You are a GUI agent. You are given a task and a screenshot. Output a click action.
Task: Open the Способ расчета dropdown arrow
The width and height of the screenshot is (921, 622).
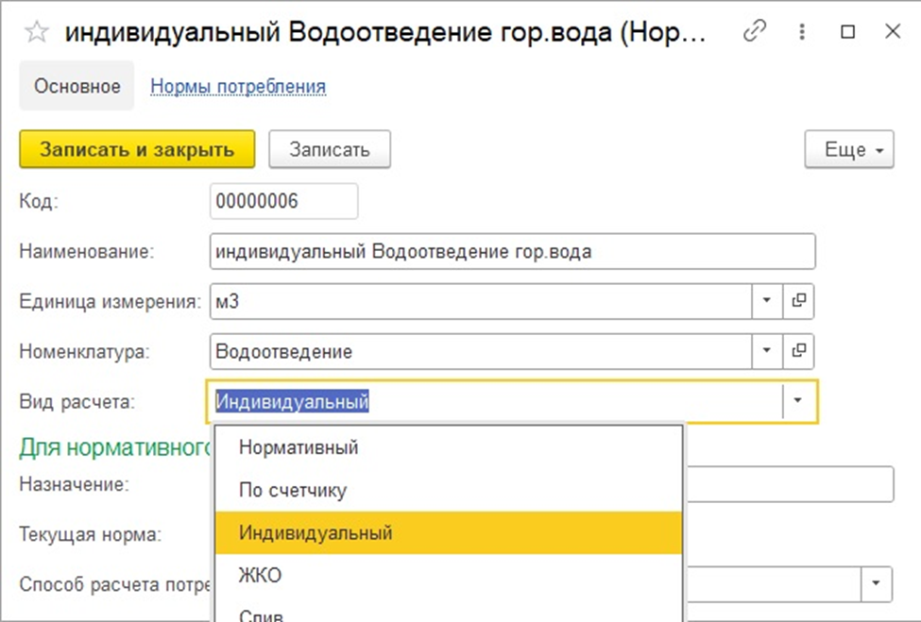pyautogui.click(x=877, y=583)
